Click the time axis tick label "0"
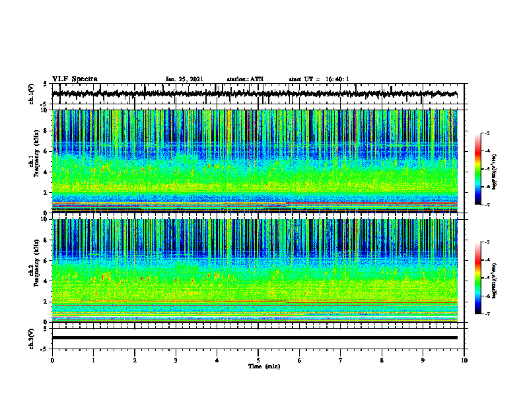 [52, 360]
